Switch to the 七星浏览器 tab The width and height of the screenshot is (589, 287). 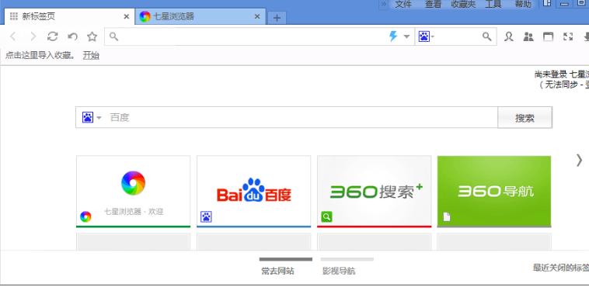tap(200, 16)
